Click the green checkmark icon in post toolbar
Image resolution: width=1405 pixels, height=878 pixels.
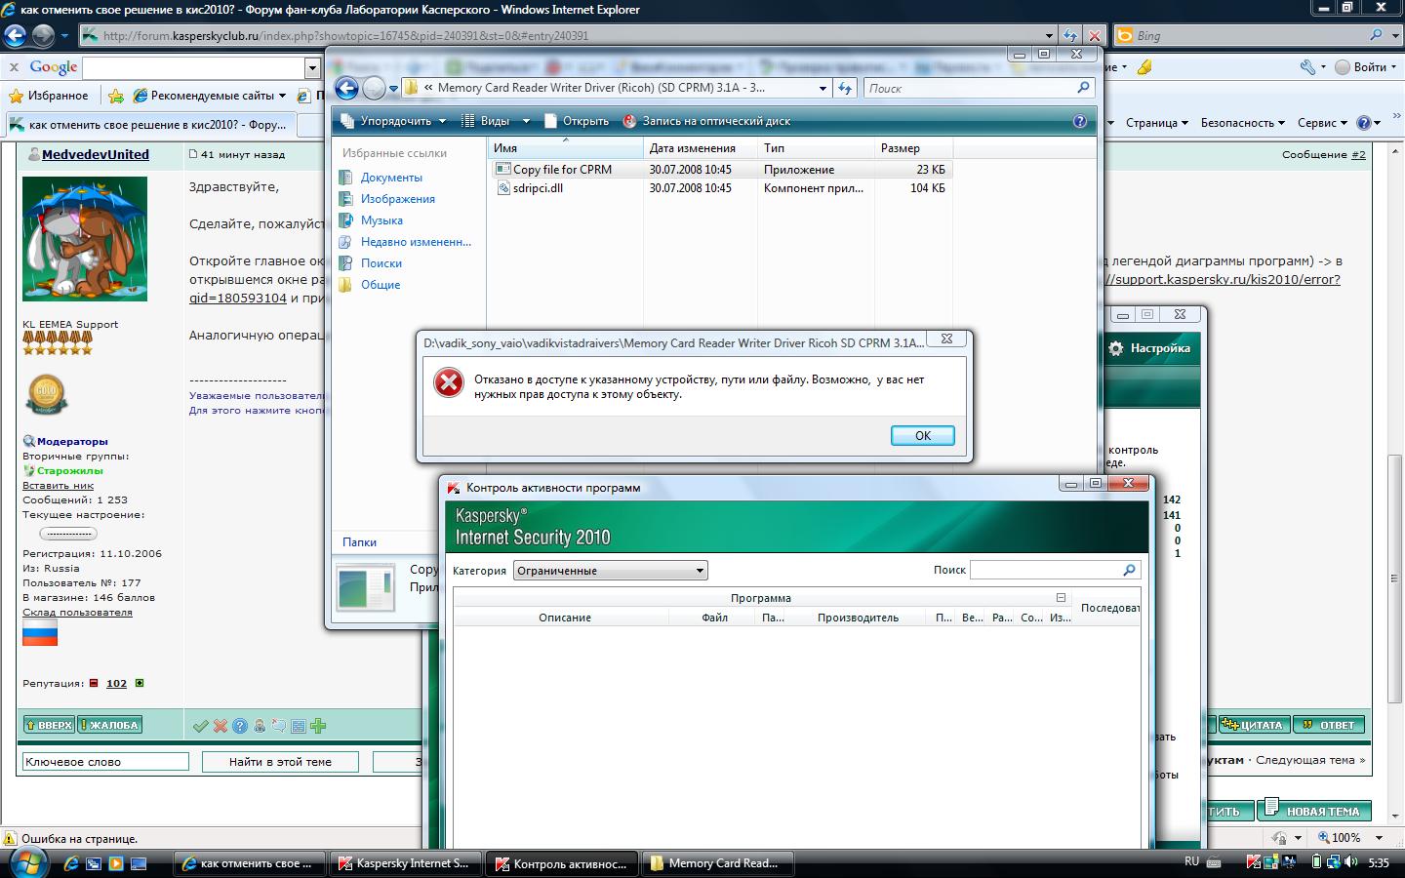(x=200, y=726)
